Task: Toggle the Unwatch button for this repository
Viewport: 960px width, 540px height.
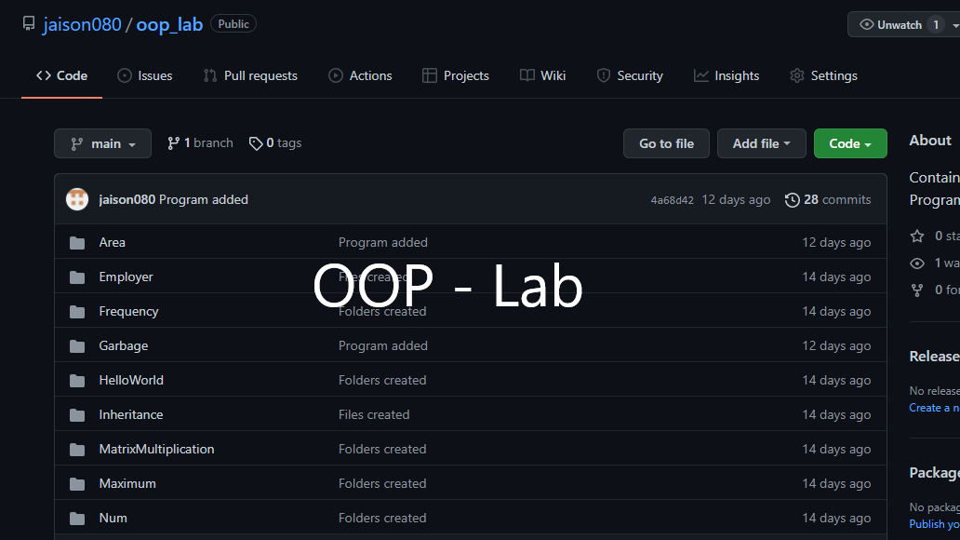Action: pos(890,25)
